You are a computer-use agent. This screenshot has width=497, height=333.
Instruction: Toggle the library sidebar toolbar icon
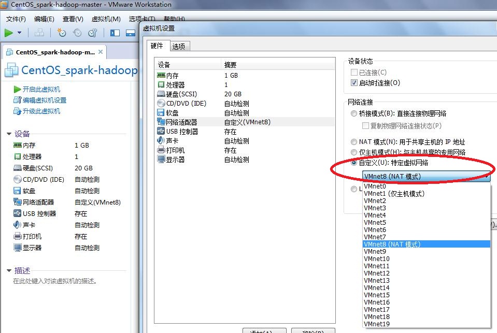[115, 33]
